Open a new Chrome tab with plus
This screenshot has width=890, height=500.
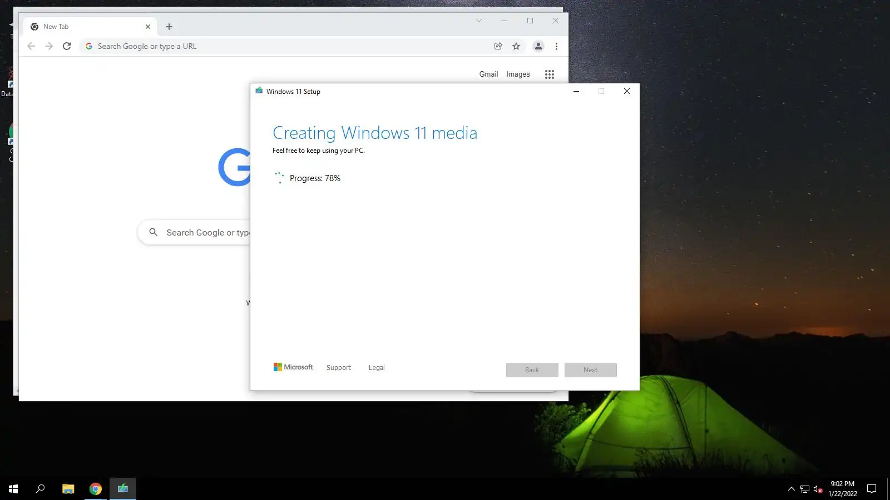[x=169, y=27]
